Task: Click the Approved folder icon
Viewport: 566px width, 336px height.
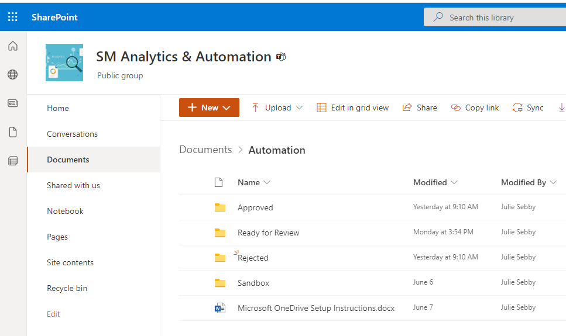Action: 220,207
